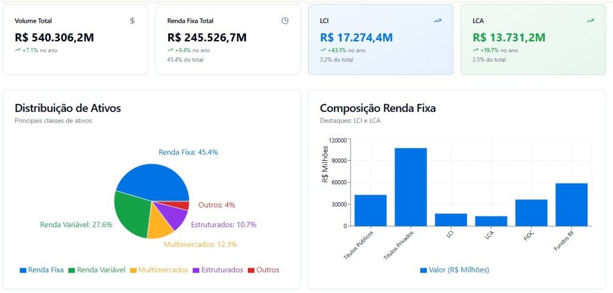Click the small trend arrow beside +7.1% no ano

click(x=17, y=50)
